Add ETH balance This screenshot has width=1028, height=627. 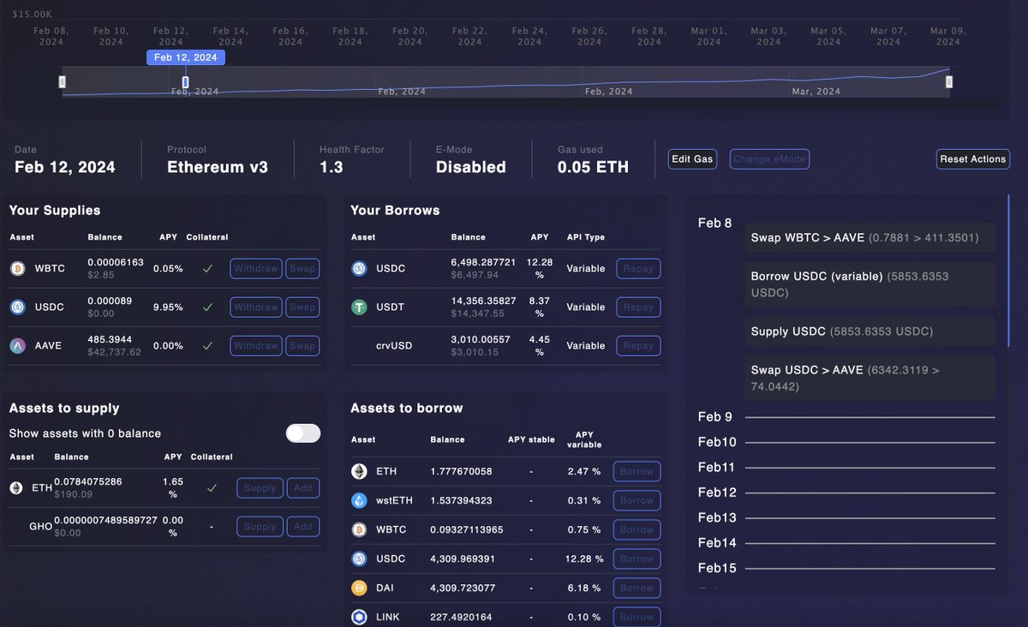[303, 488]
